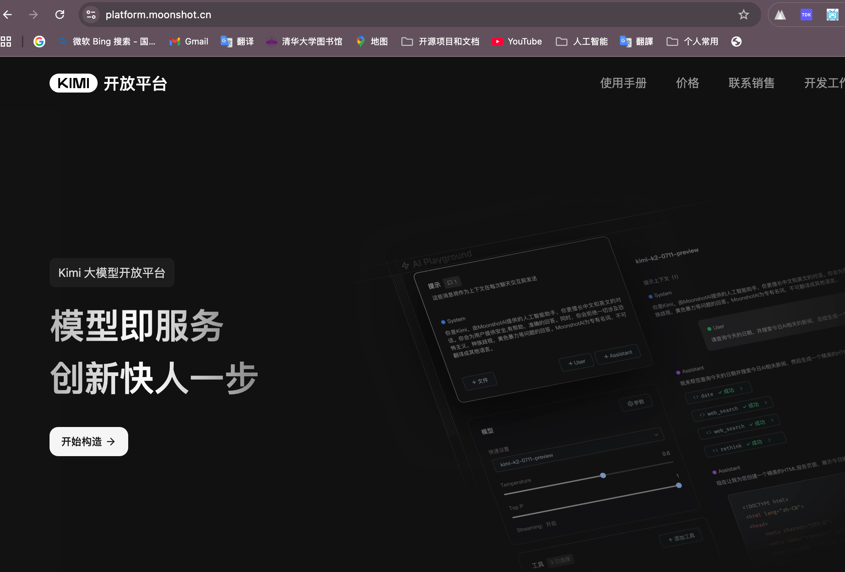The width and height of the screenshot is (845, 572).
Task: Reload the page using the refresh icon
Action: pyautogui.click(x=60, y=15)
